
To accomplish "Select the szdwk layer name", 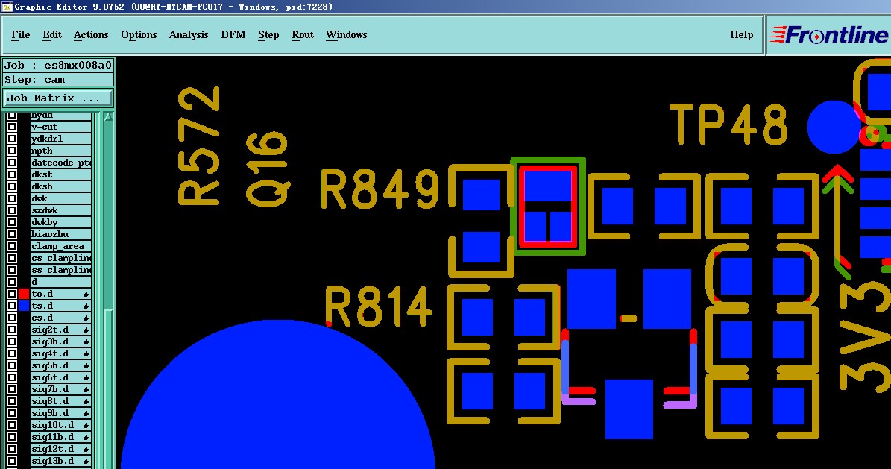I will tap(61, 210).
